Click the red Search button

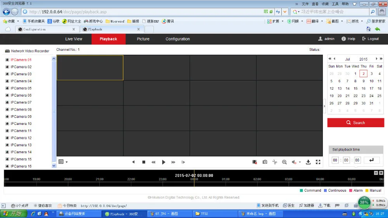[x=356, y=123]
